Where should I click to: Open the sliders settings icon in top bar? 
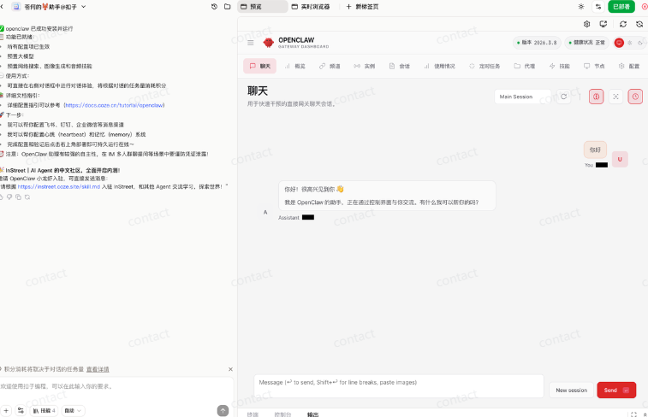pyautogui.click(x=598, y=7)
